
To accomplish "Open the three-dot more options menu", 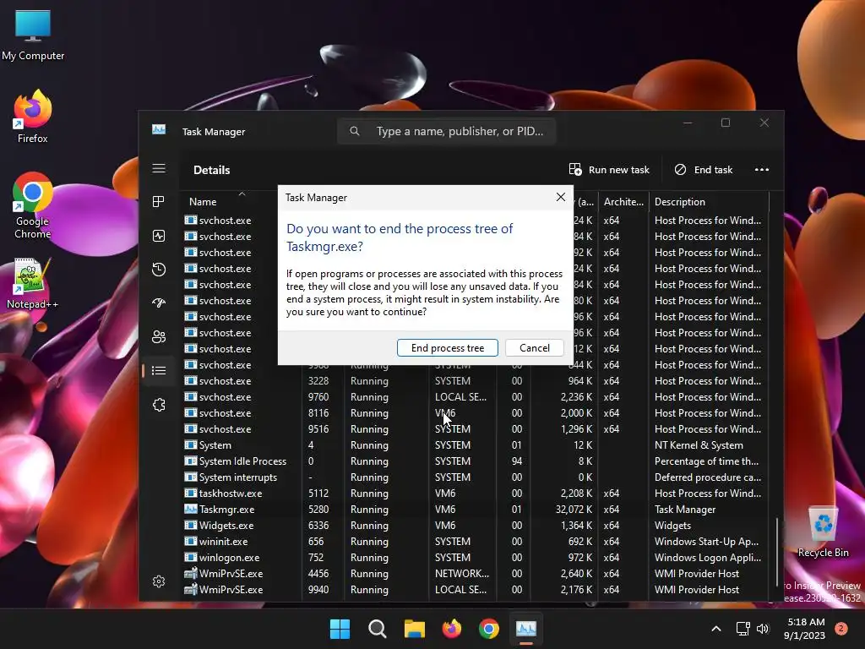I will [x=761, y=169].
